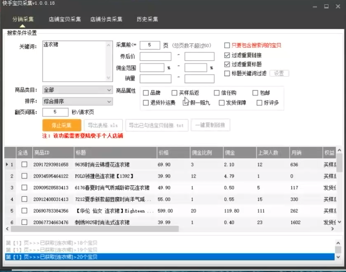Click the right arrow of horizontal scrollbar

coord(332,229)
